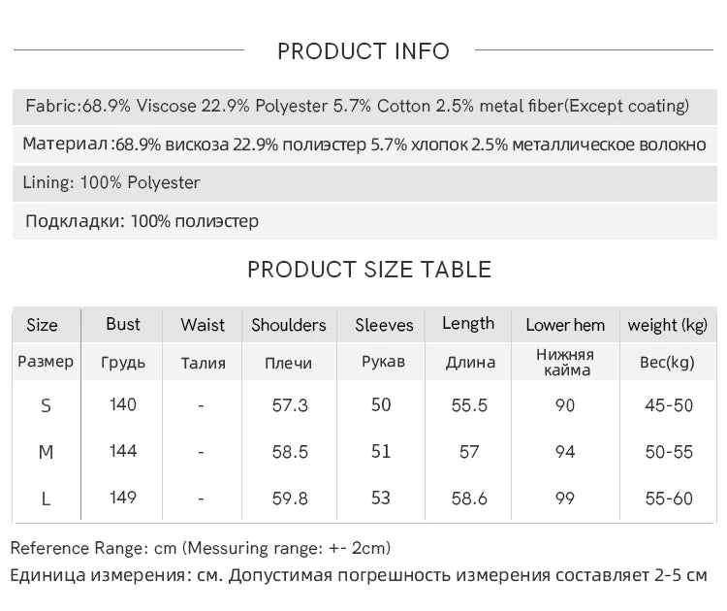
Task: Click bust value 144 for size M
Action: [x=123, y=451]
